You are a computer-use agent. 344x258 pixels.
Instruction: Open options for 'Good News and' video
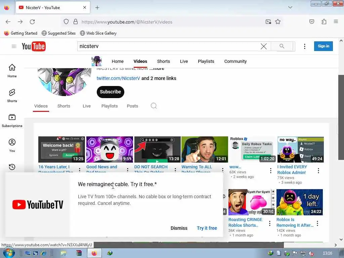coord(128,170)
